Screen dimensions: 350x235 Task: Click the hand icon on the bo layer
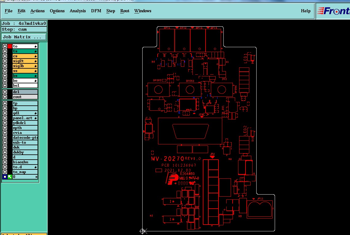pos(36,81)
